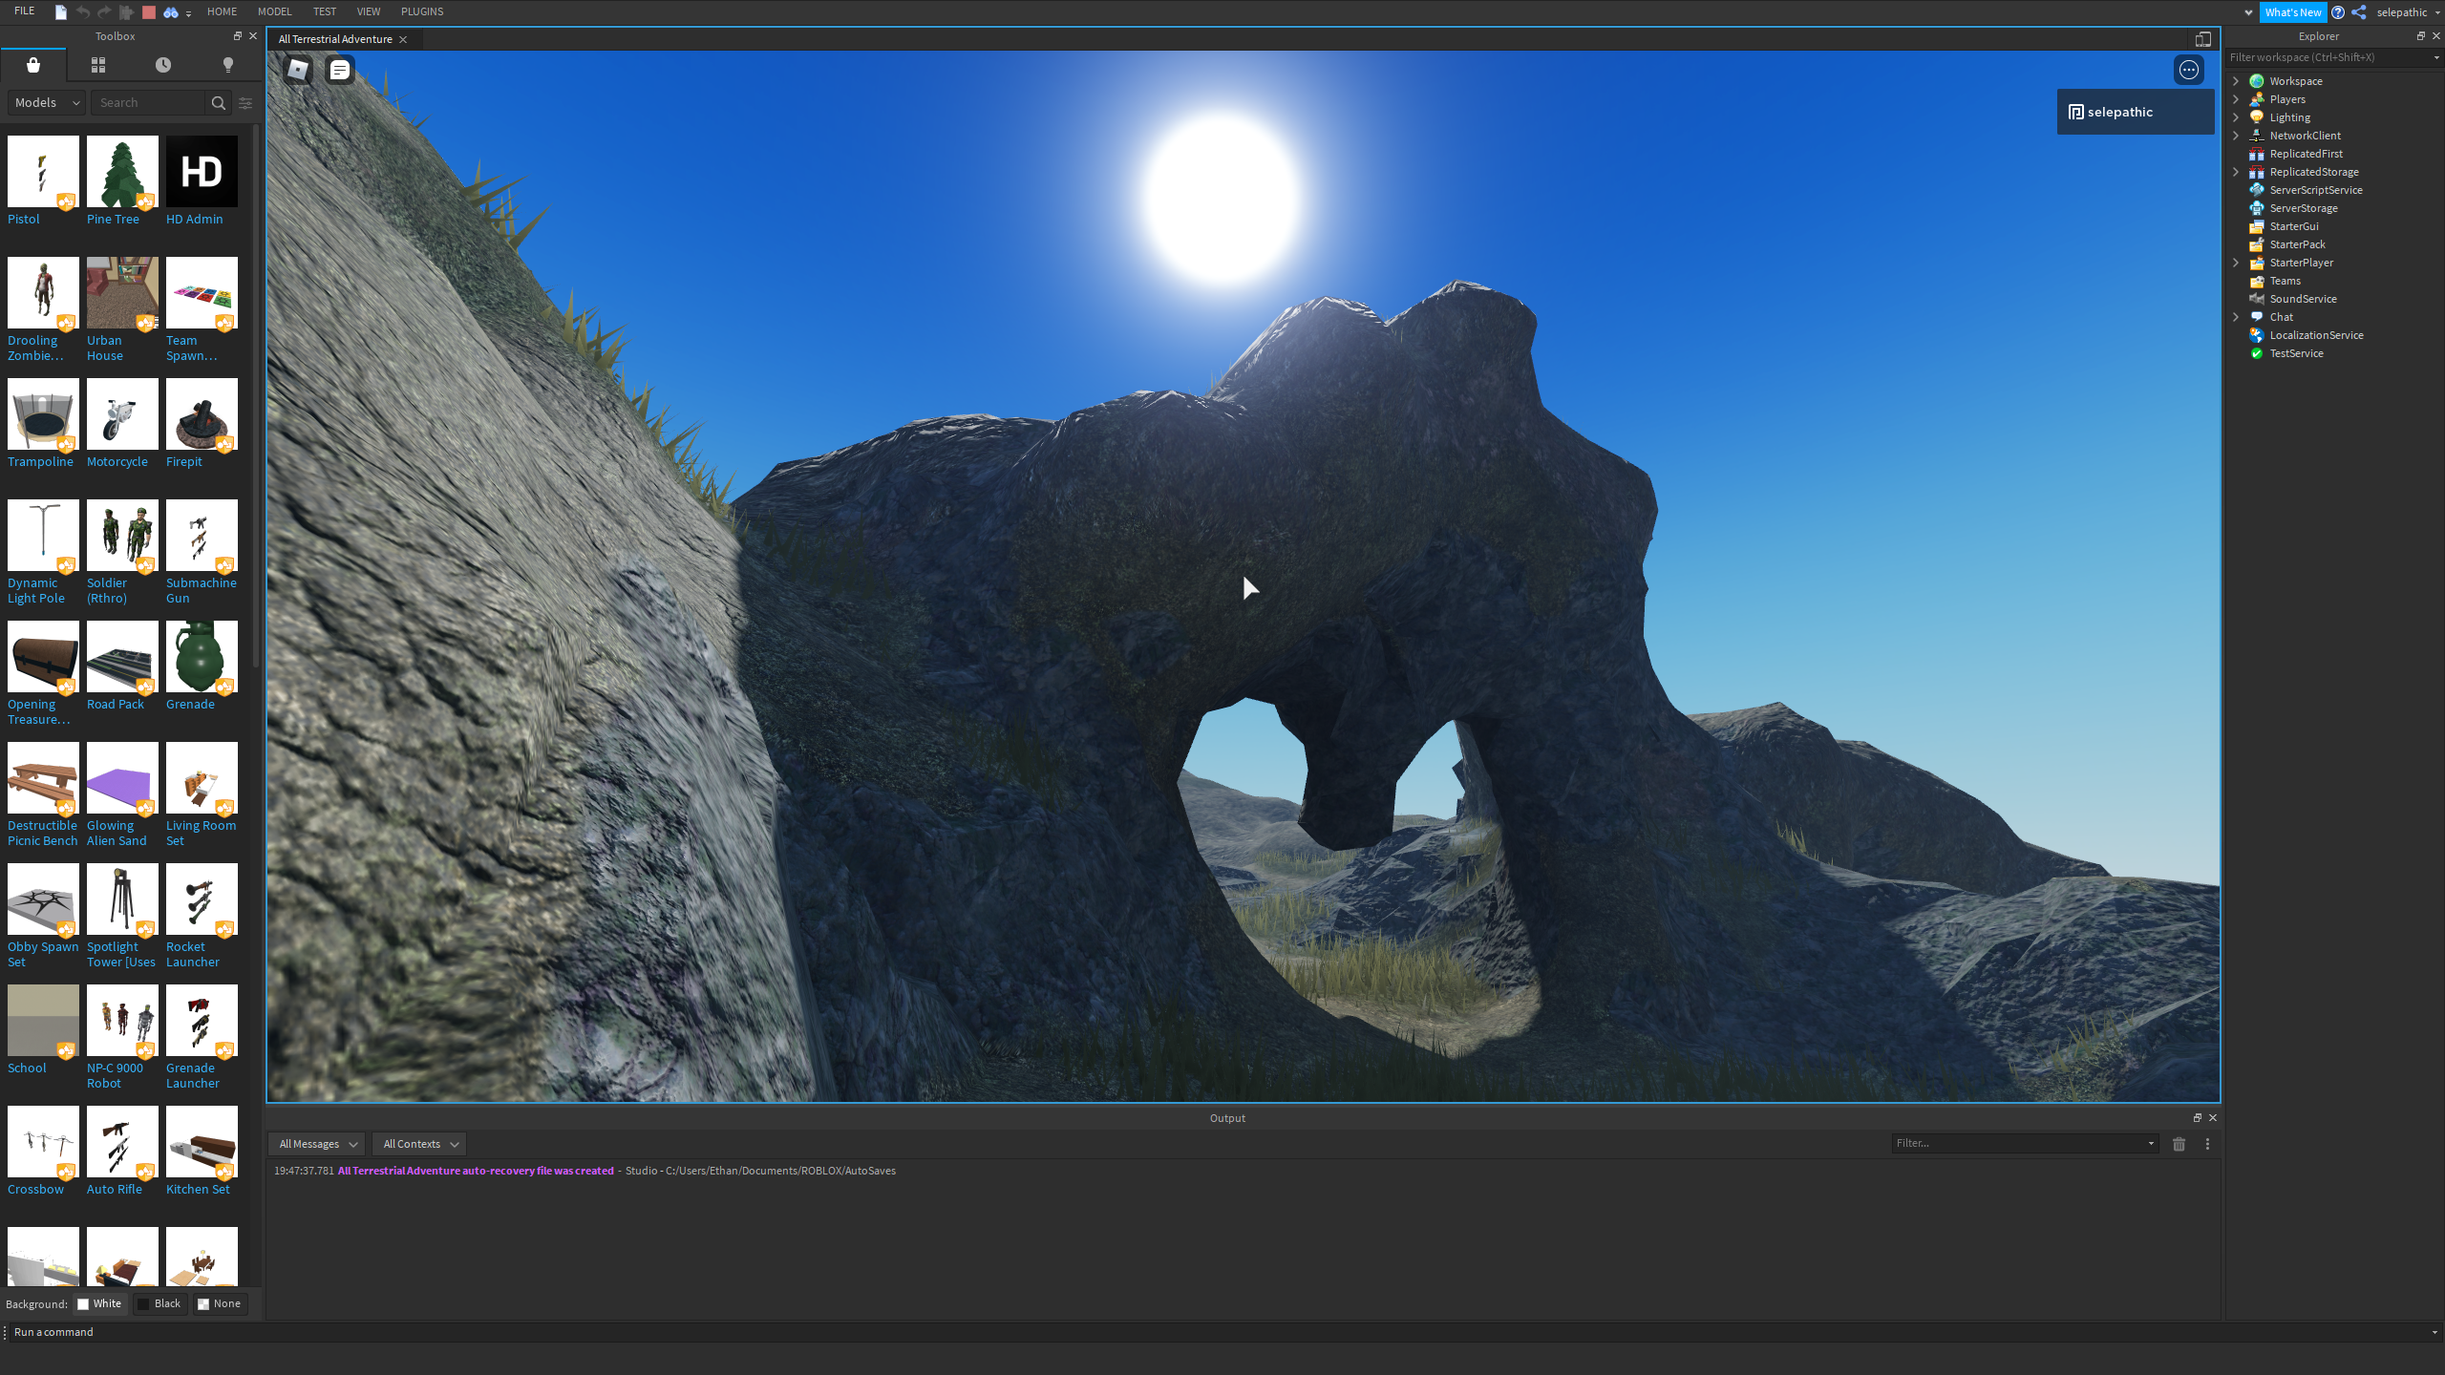Open the Roblox menu icon in viewport
Screen dimensions: 2445x1375
click(x=298, y=70)
